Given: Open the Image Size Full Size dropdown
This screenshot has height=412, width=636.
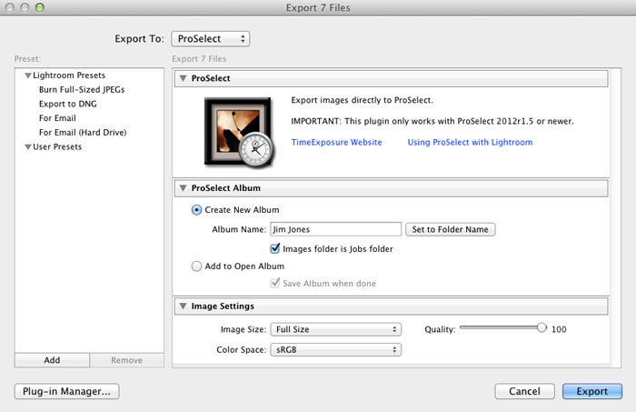Looking at the screenshot, I should coord(335,329).
